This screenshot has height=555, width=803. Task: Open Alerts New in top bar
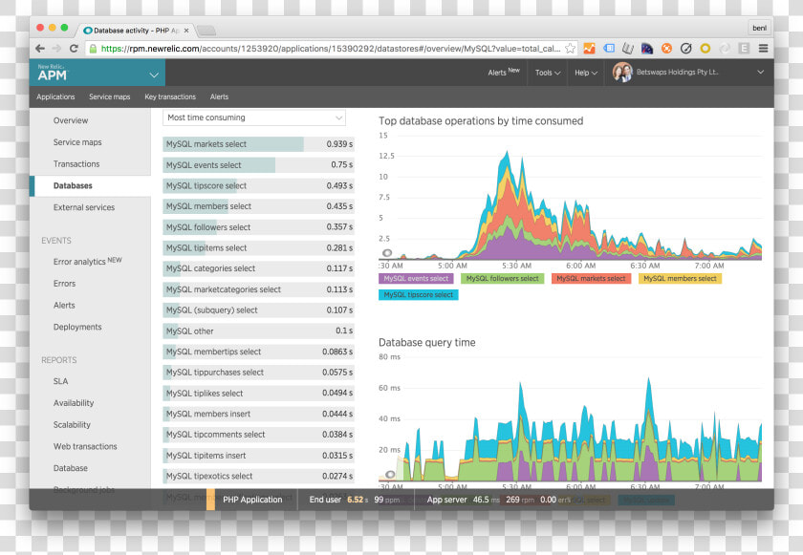(504, 73)
